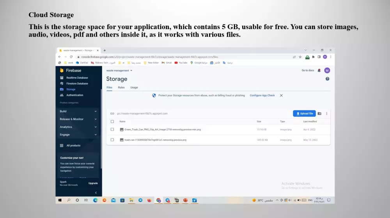The height and width of the screenshot is (218, 390).
Task: Check the box for trash-can-11530933870 file
Action: point(112,140)
